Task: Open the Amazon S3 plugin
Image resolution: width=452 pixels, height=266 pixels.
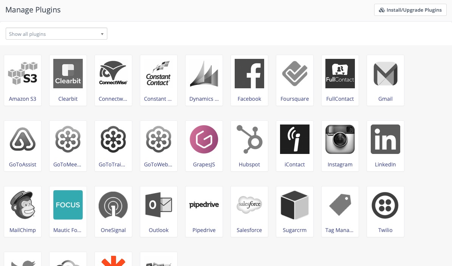Action: pos(23,80)
